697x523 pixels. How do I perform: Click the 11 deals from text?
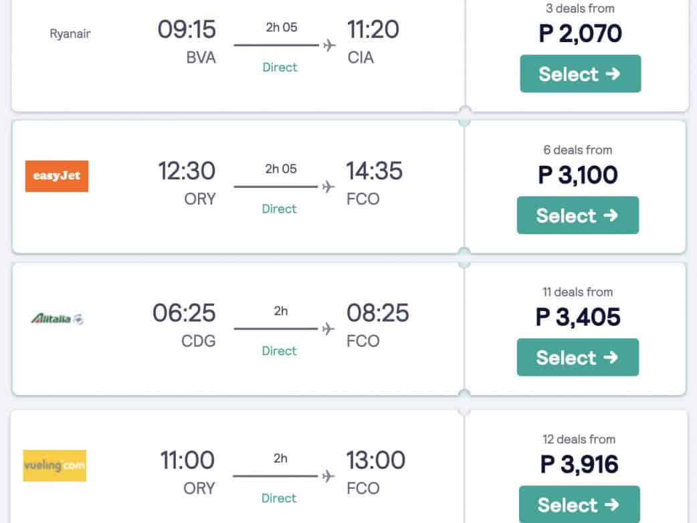(x=577, y=292)
